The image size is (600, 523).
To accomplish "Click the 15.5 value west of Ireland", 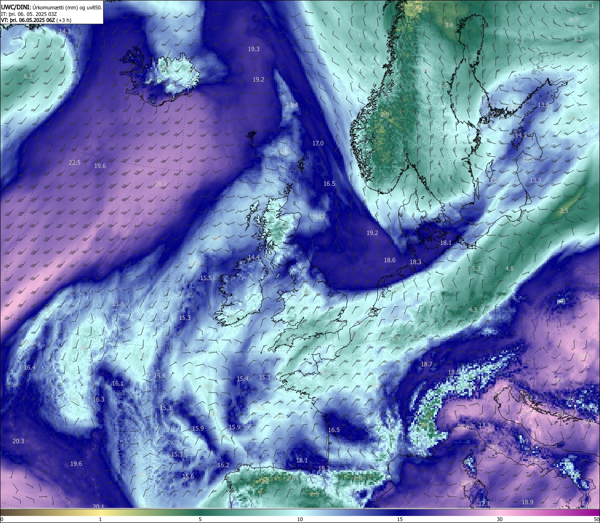I will (x=206, y=278).
